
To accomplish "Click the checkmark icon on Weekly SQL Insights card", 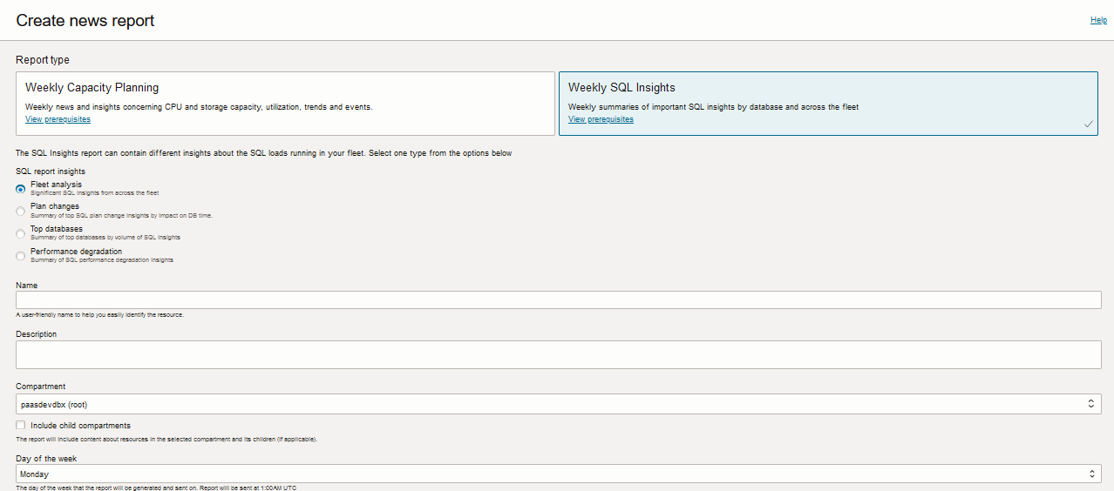I will [x=1088, y=124].
